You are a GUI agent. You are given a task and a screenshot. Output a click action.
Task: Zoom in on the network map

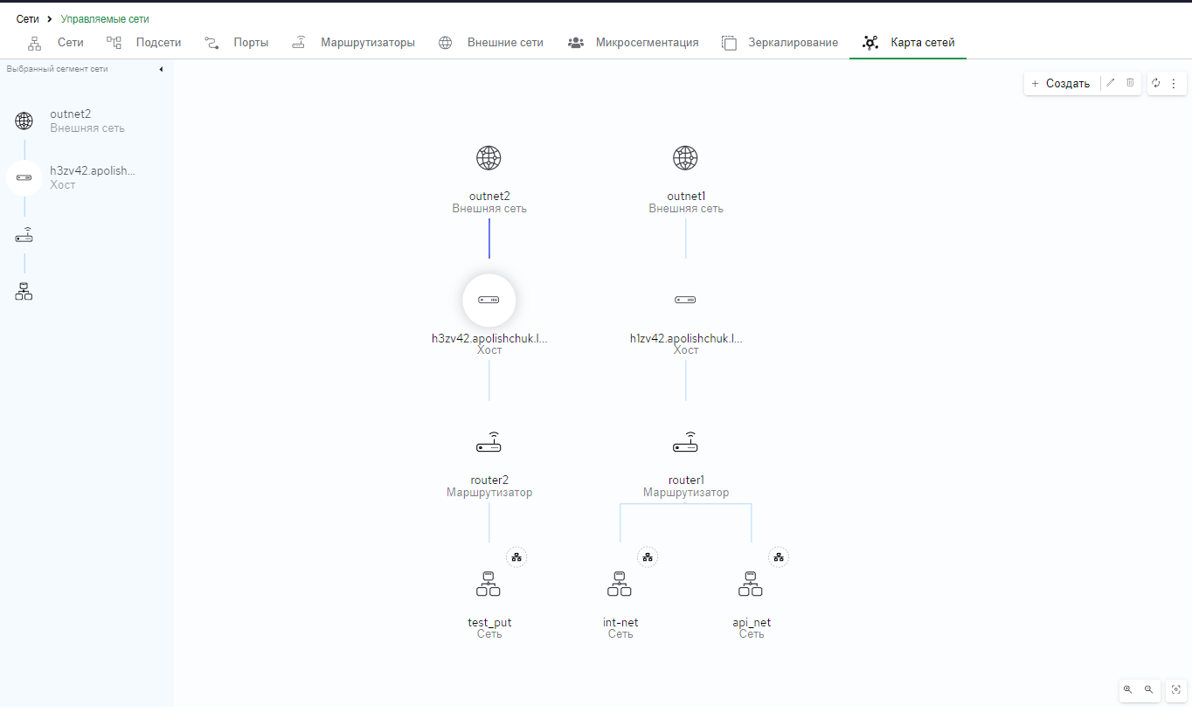pos(1128,689)
